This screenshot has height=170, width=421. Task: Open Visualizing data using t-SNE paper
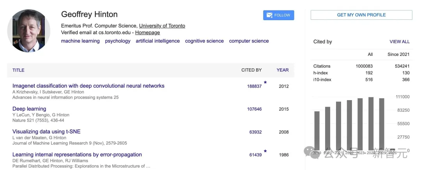[x=46, y=132]
